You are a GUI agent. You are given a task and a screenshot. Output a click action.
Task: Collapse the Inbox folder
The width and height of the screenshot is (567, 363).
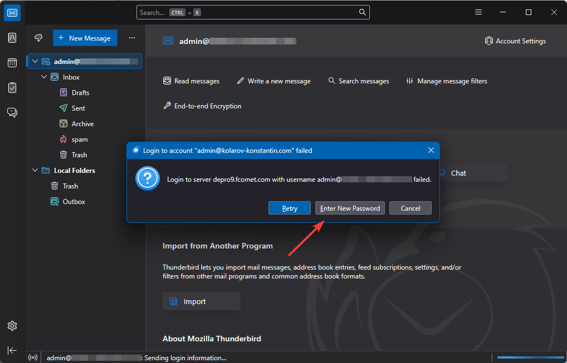click(44, 77)
